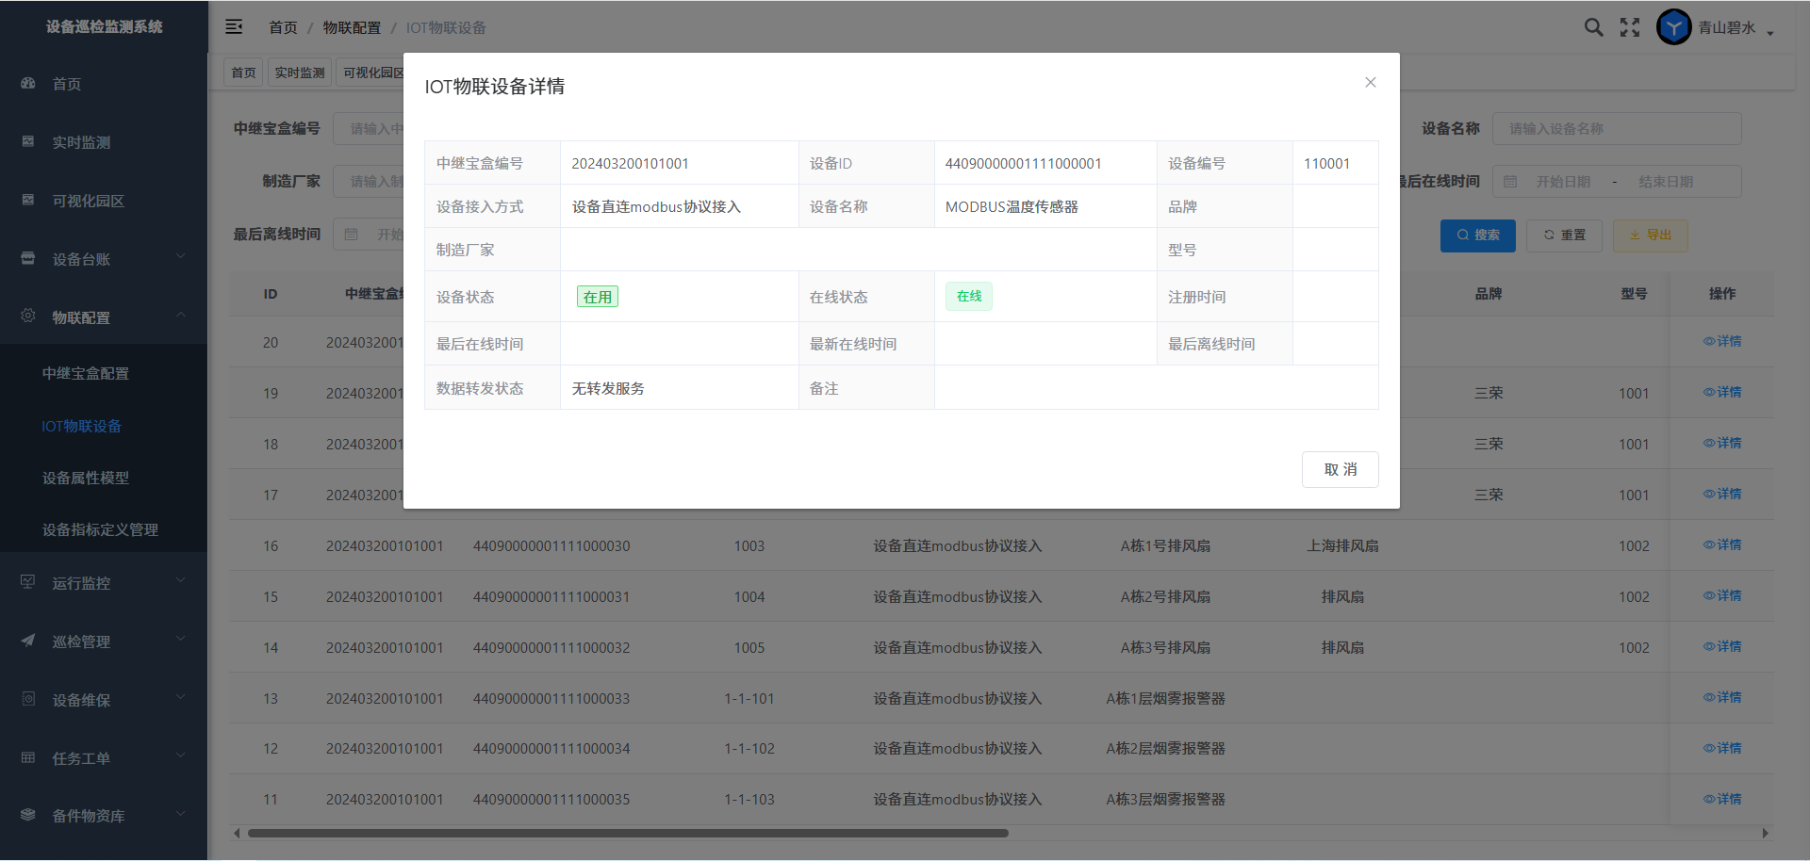Toggle fullscreen mode icon

[x=1630, y=27]
